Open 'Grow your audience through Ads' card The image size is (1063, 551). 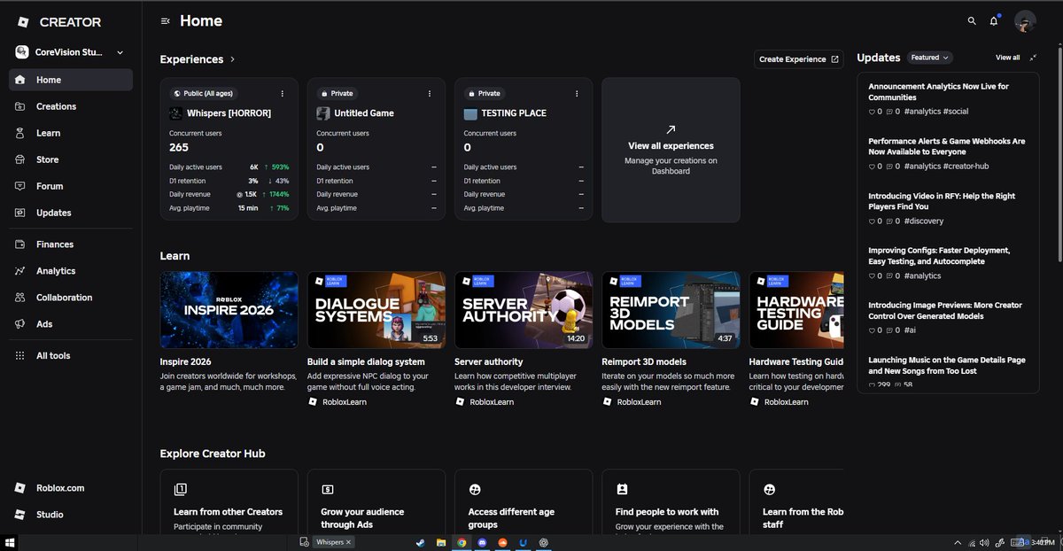click(376, 502)
